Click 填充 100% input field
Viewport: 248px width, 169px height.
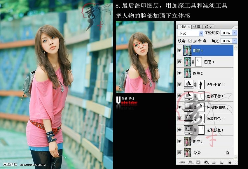[226, 41]
